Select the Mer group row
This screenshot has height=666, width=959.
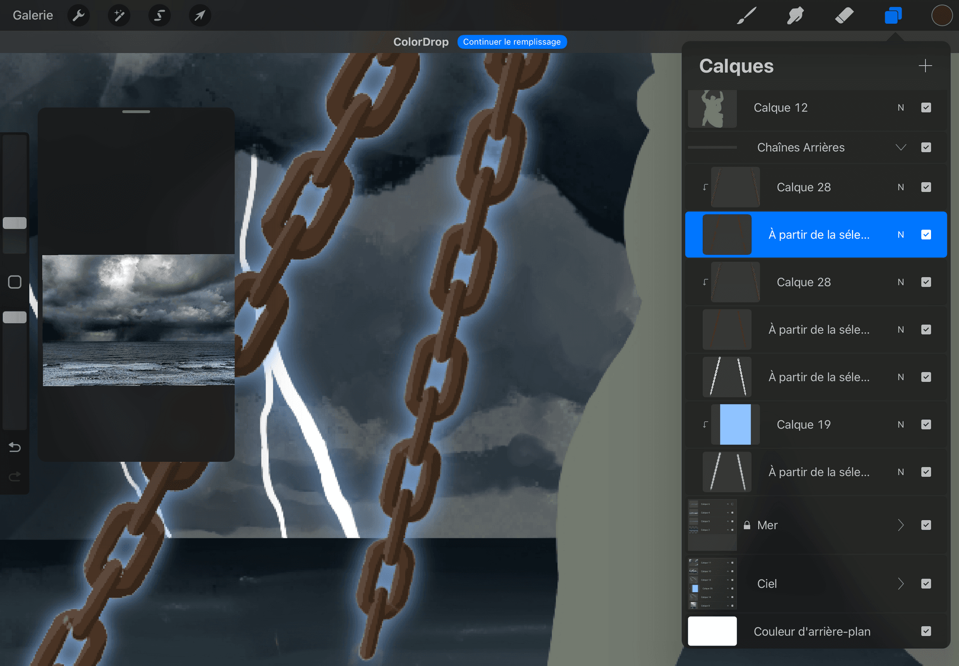(x=816, y=525)
